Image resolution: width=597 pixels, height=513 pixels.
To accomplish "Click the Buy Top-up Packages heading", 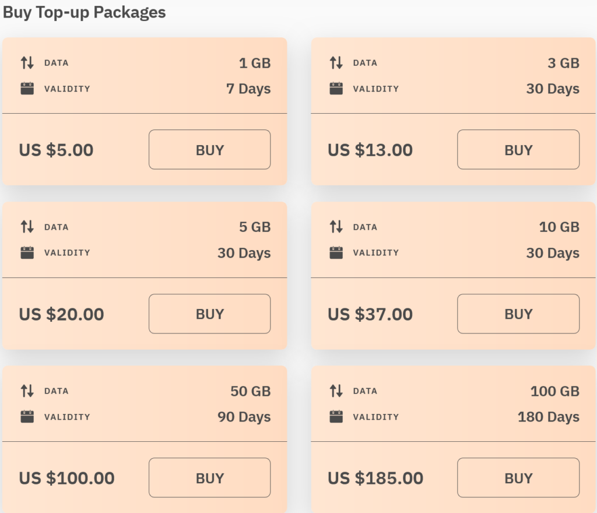I will 85,12.
